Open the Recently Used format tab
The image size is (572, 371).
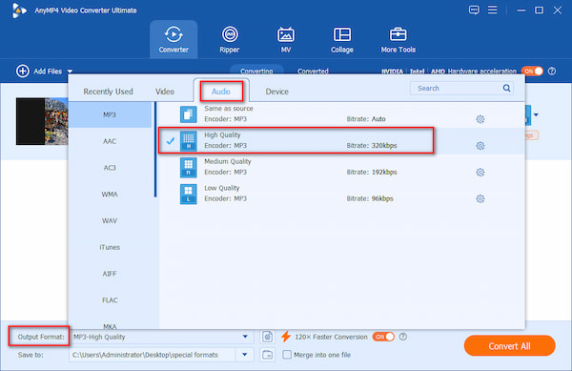click(108, 92)
